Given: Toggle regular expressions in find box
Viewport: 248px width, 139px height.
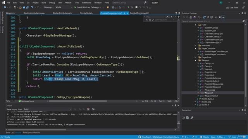Looking at the screenshot, I should coord(153,20).
